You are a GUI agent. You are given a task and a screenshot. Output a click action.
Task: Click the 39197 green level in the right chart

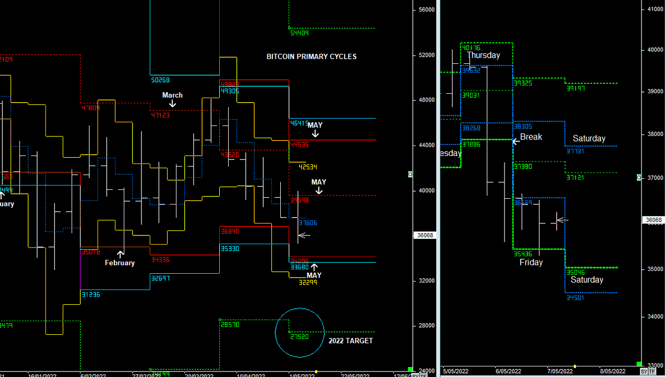coord(576,88)
